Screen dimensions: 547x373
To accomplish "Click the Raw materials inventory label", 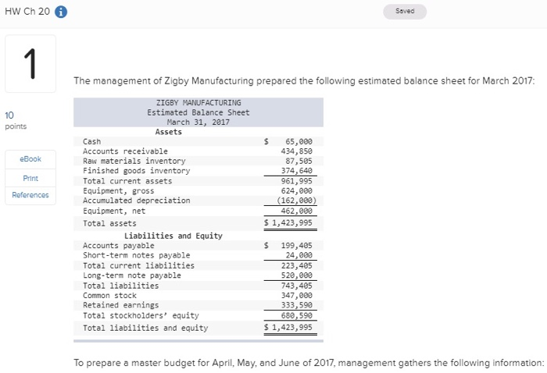I will click(134, 161).
